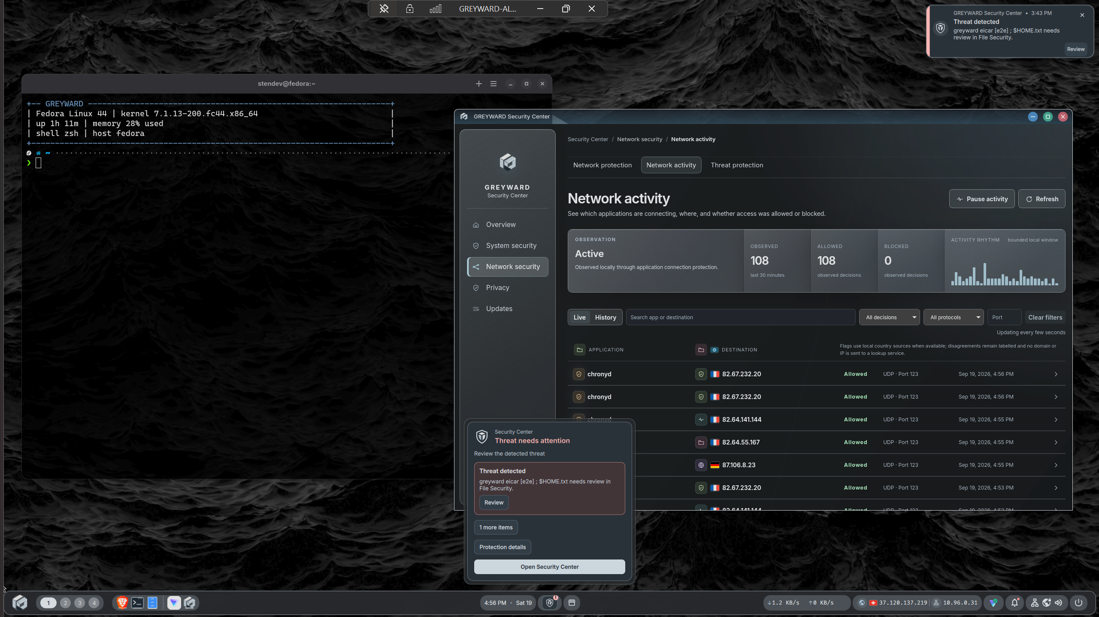Select Overview in the sidebar
This screenshot has width=1099, height=617.
point(507,225)
